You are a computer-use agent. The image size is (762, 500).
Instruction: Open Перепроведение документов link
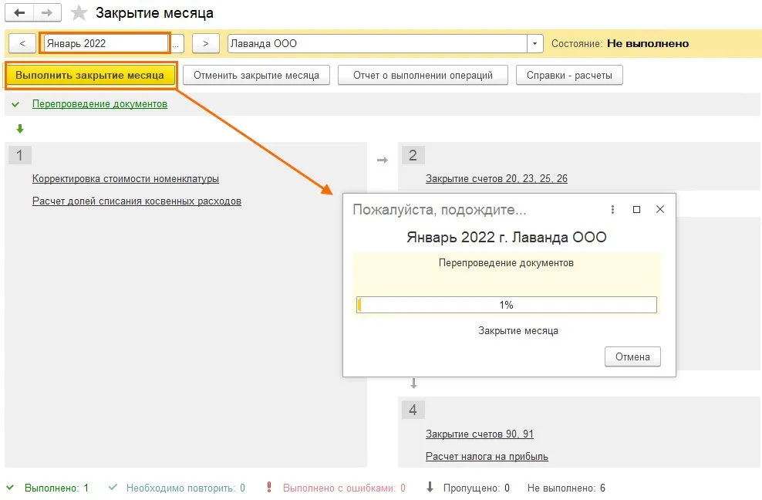(99, 103)
